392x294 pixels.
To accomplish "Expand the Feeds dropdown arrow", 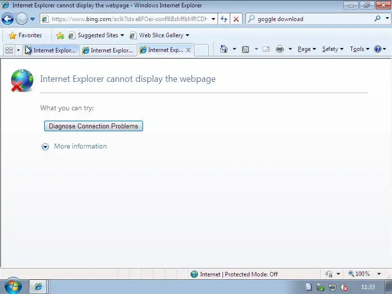I will click(256, 49).
